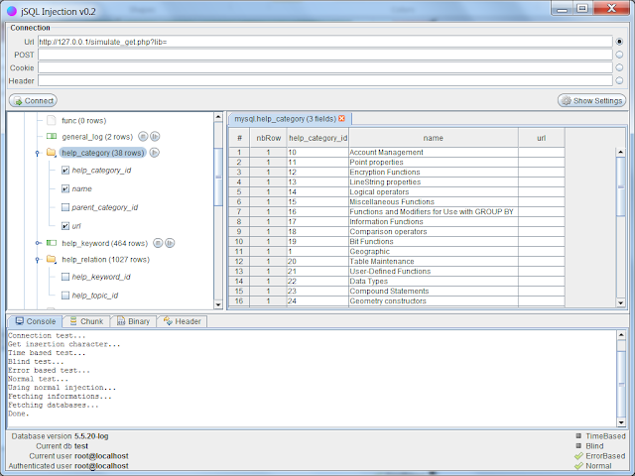Viewport: 635px width, 476px height.
Task: Click the pause icon next to help_keyword
Action: (158, 243)
